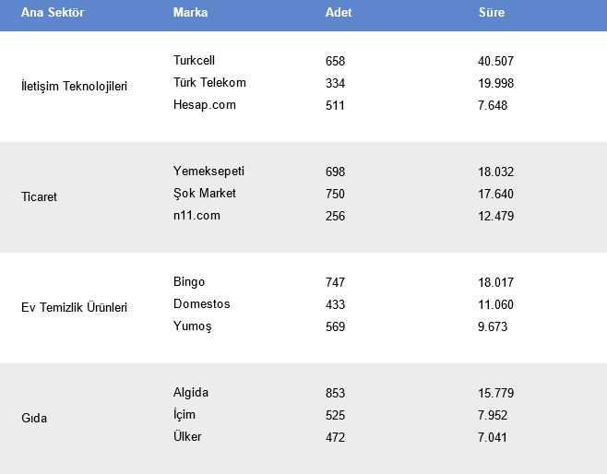Click the Turkcell duration value 40.507
The width and height of the screenshot is (607, 474).
(x=495, y=61)
